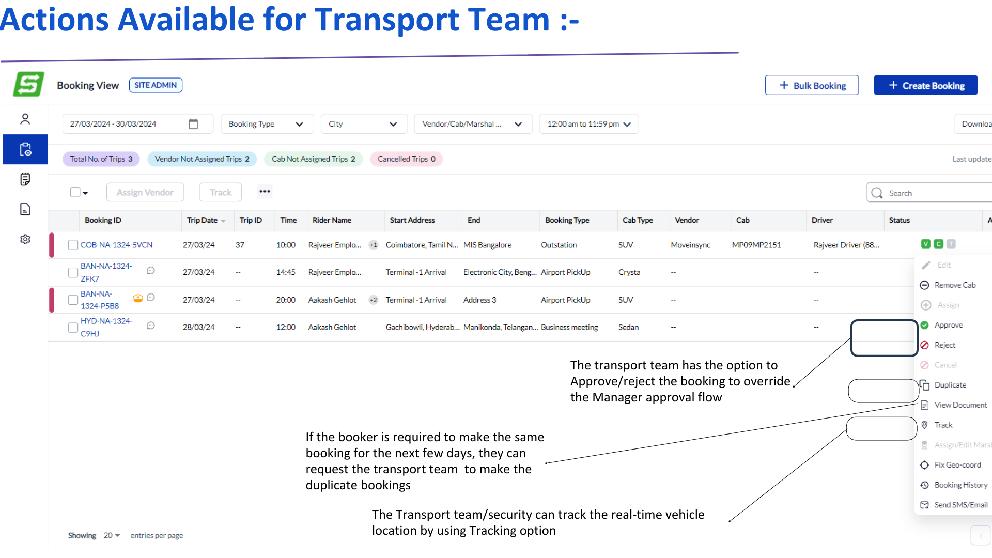992x558 pixels.
Task: Select Approve from the context menu
Action: click(x=948, y=325)
